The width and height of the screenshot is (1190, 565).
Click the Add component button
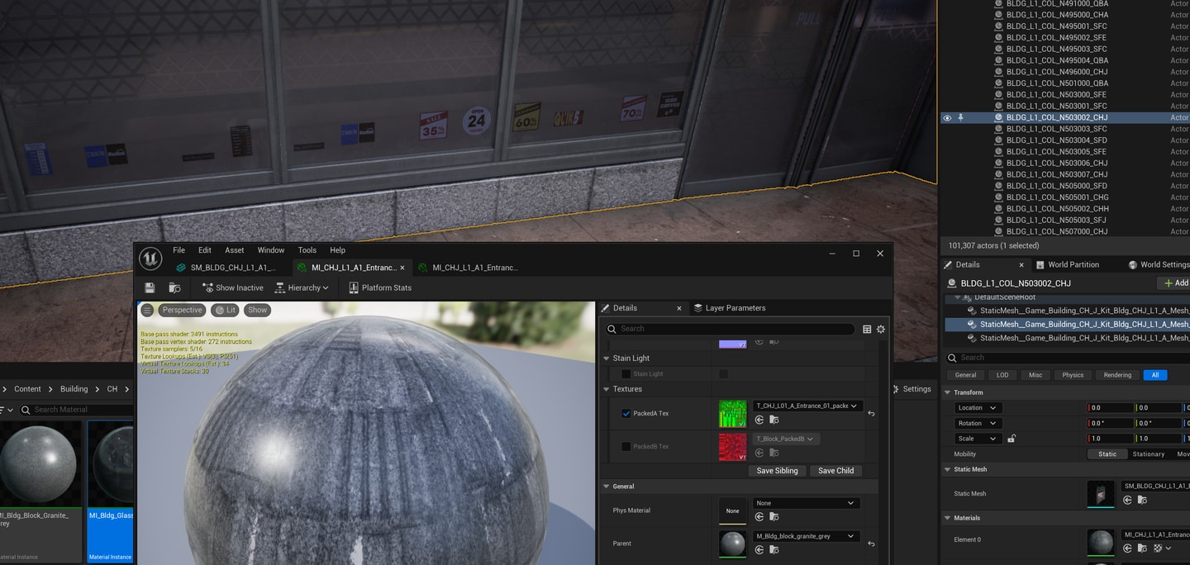tap(1176, 283)
